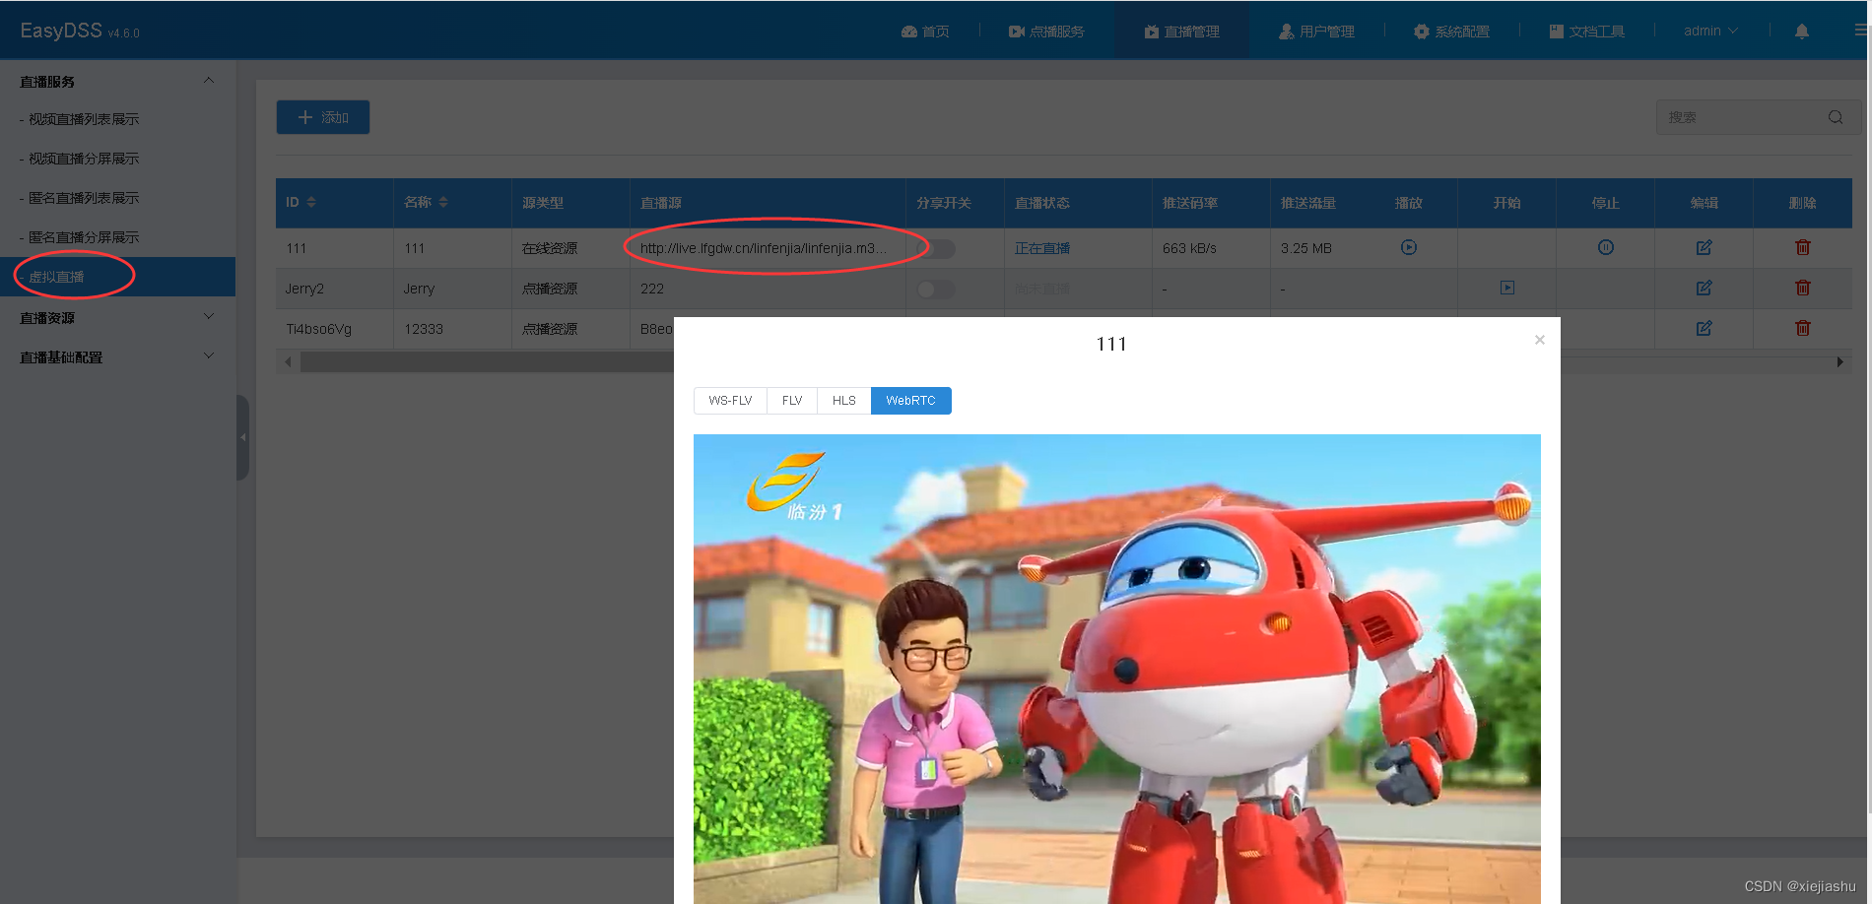Sort table by 名称 column arrows
The height and width of the screenshot is (904, 1872).
[443, 202]
